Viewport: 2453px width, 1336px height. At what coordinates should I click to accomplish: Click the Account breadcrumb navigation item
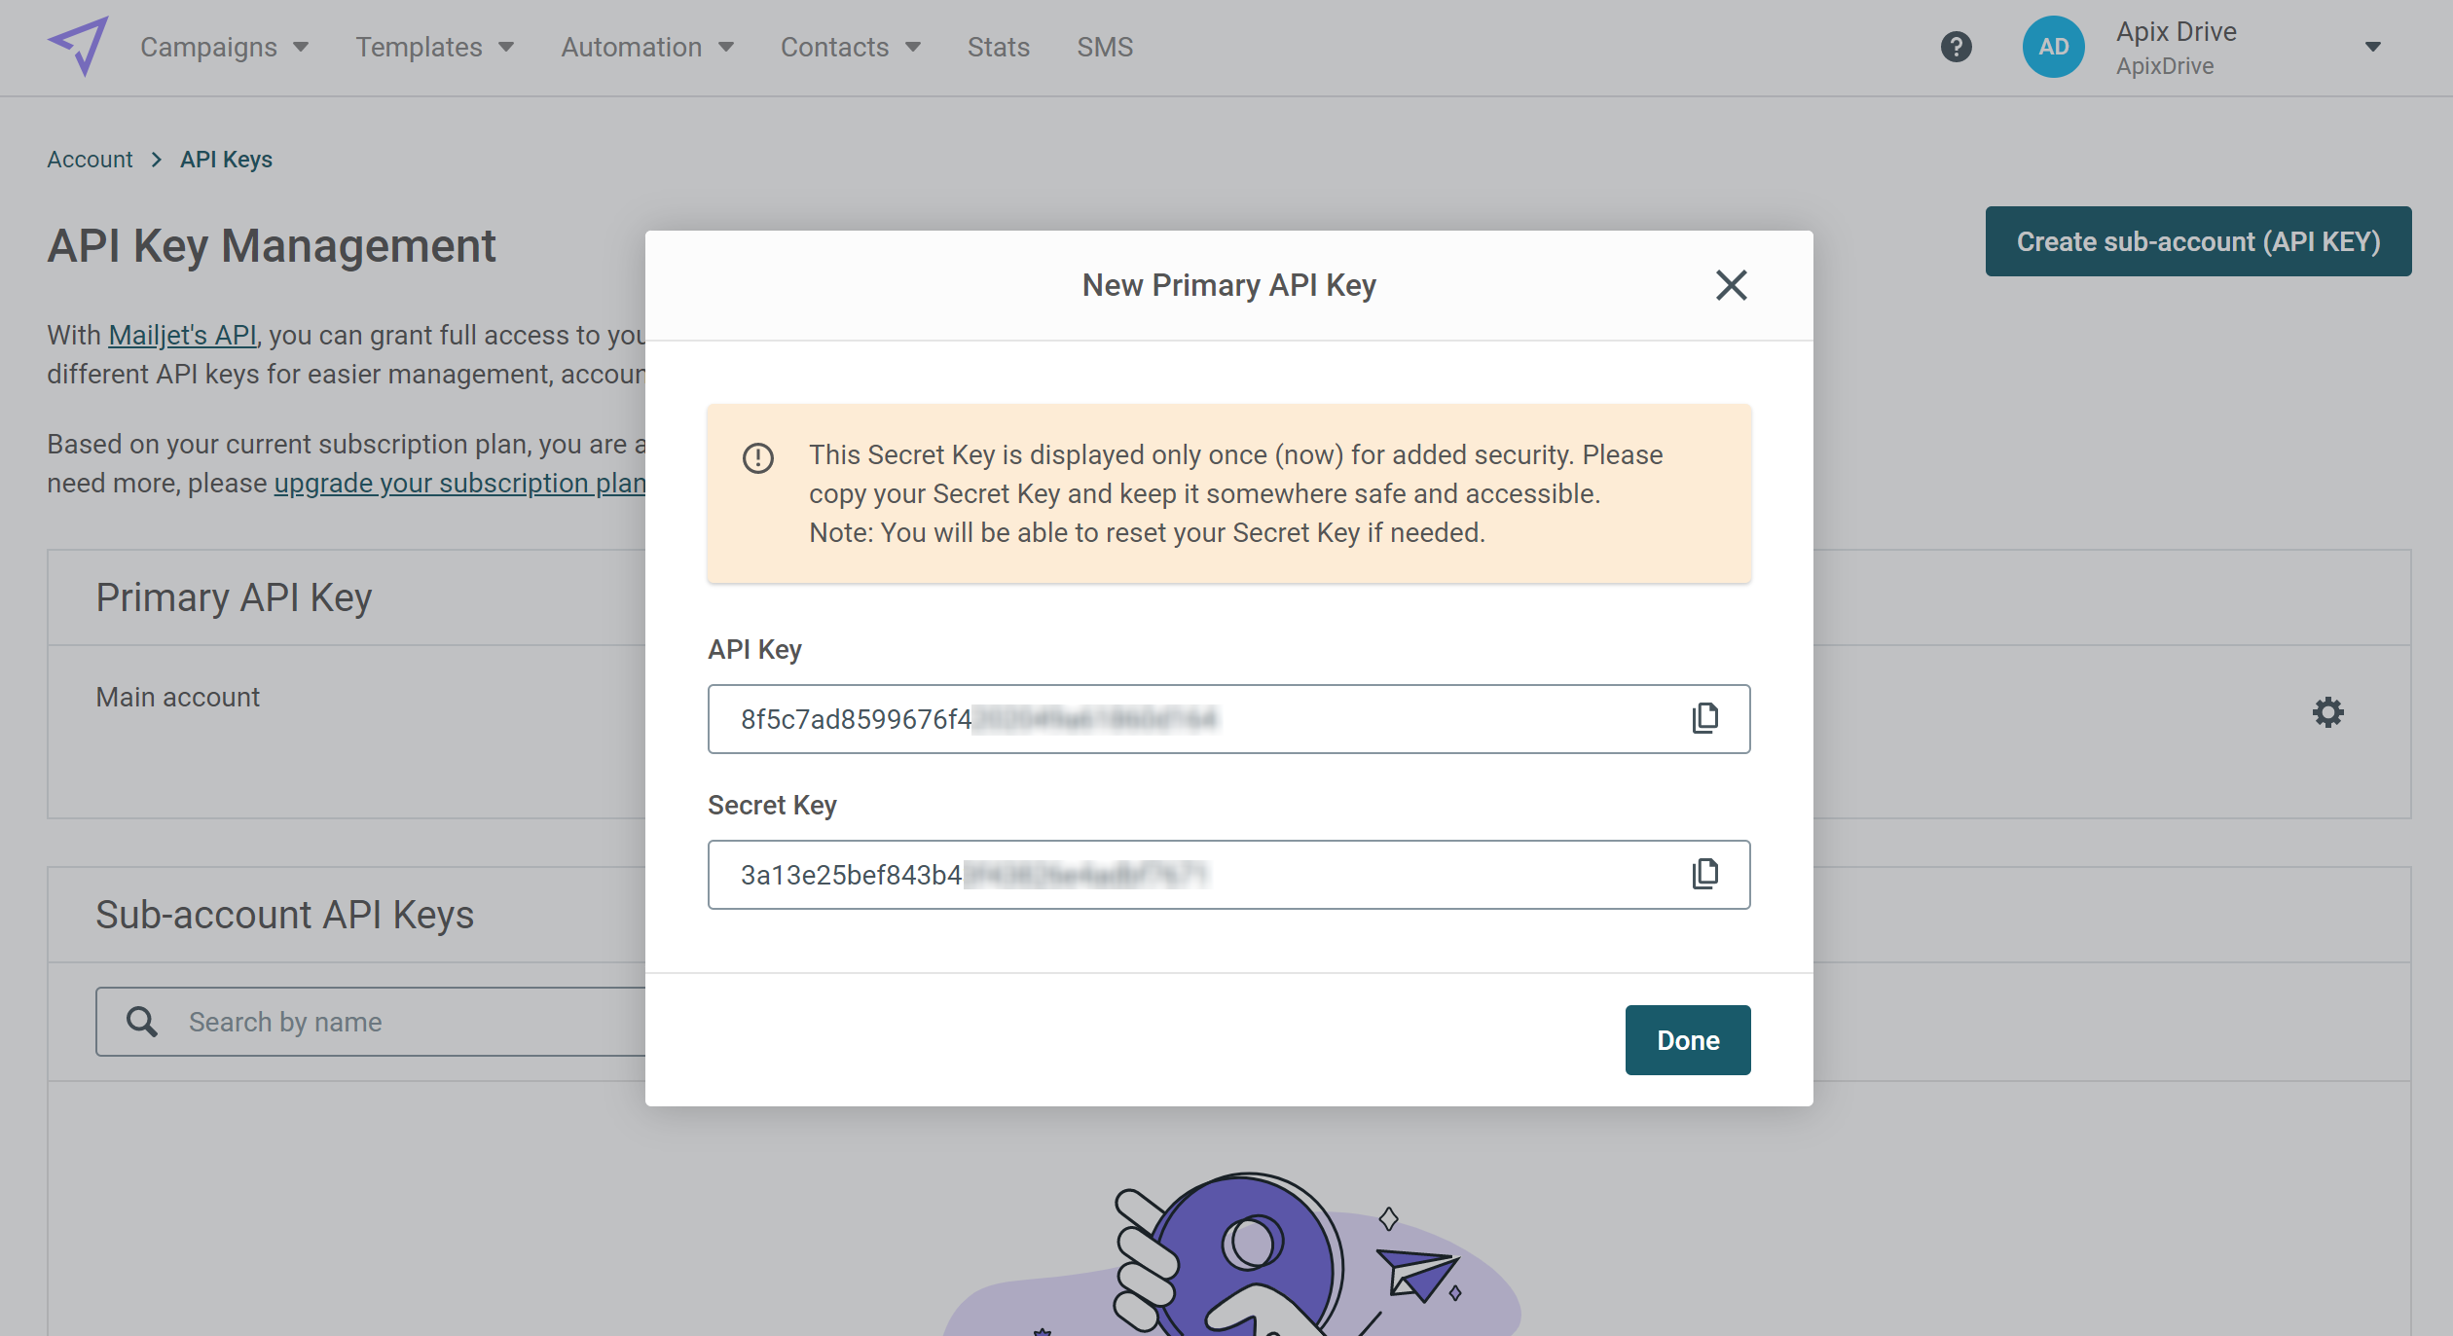(91, 158)
